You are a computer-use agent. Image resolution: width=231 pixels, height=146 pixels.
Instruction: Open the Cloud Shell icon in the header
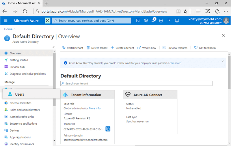[x=138, y=21]
